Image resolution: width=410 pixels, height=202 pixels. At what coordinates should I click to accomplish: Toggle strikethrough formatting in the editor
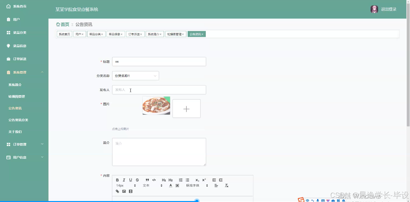pos(137,180)
